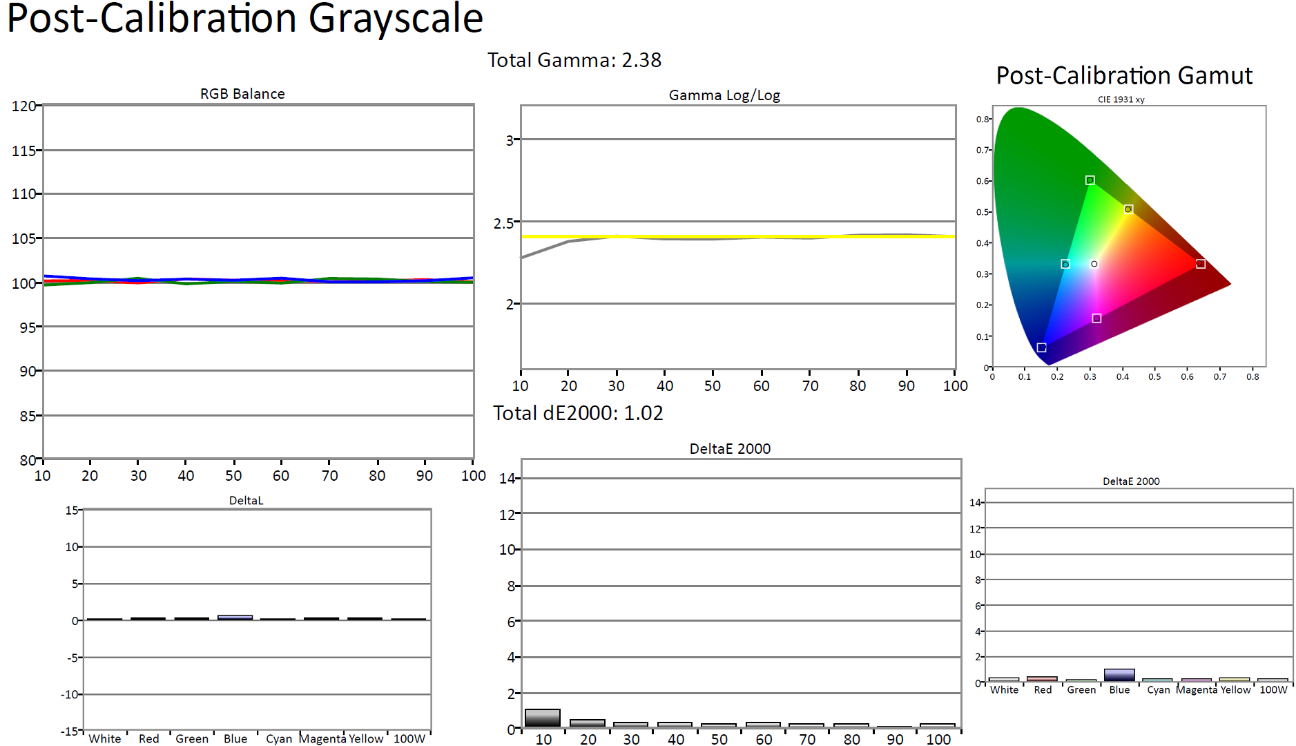Click the blue line at RGB Balance left edge

(x=47, y=276)
